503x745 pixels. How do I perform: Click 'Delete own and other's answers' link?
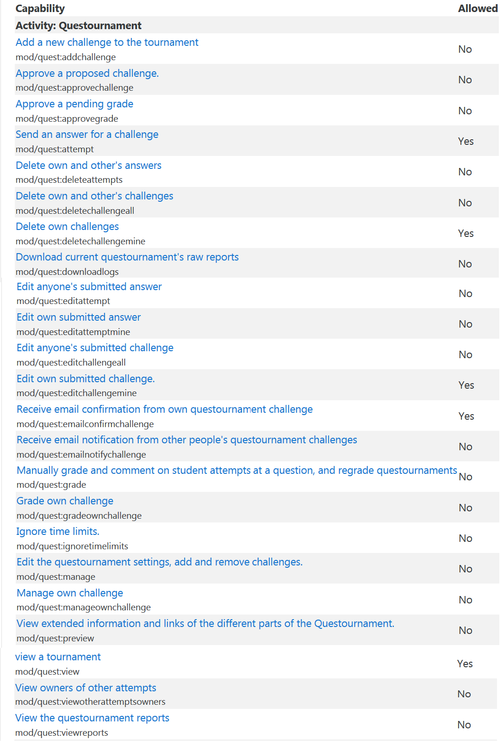point(88,166)
